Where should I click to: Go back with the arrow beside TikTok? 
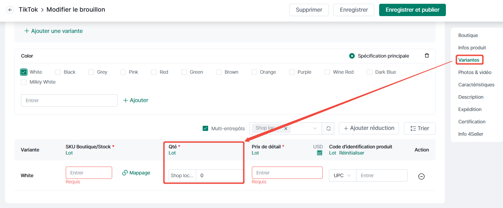(10, 10)
